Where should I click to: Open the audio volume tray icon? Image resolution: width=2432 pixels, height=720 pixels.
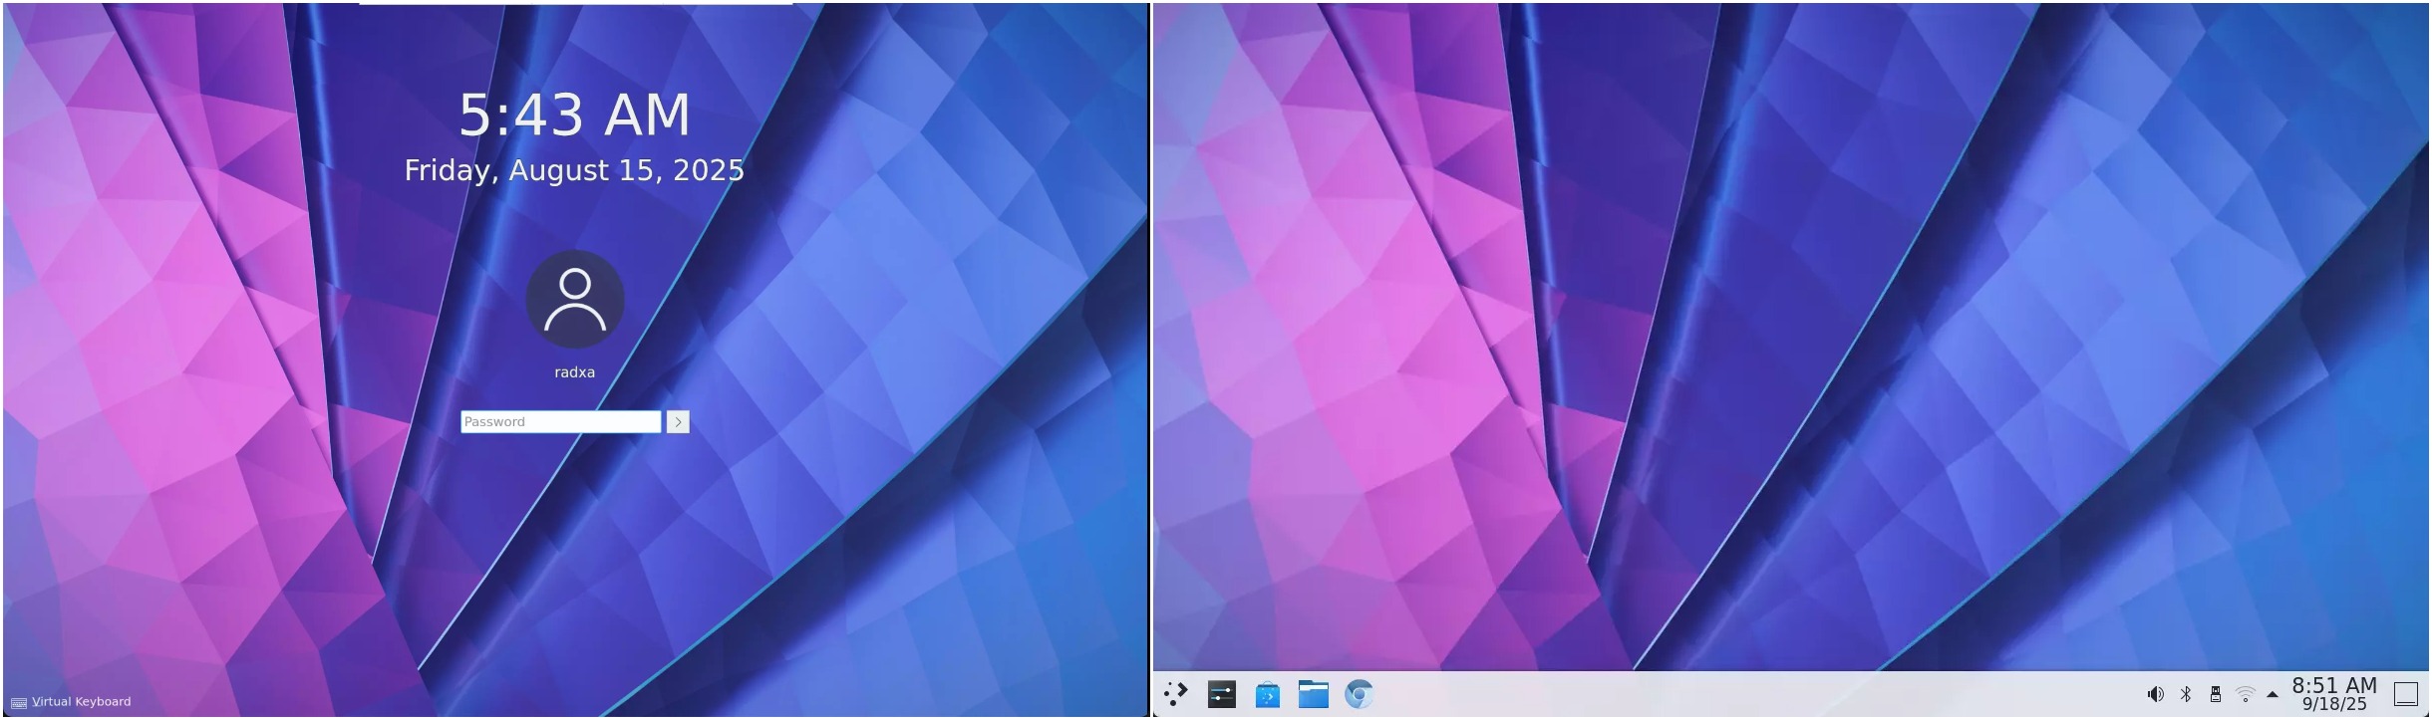pyautogui.click(x=2155, y=694)
